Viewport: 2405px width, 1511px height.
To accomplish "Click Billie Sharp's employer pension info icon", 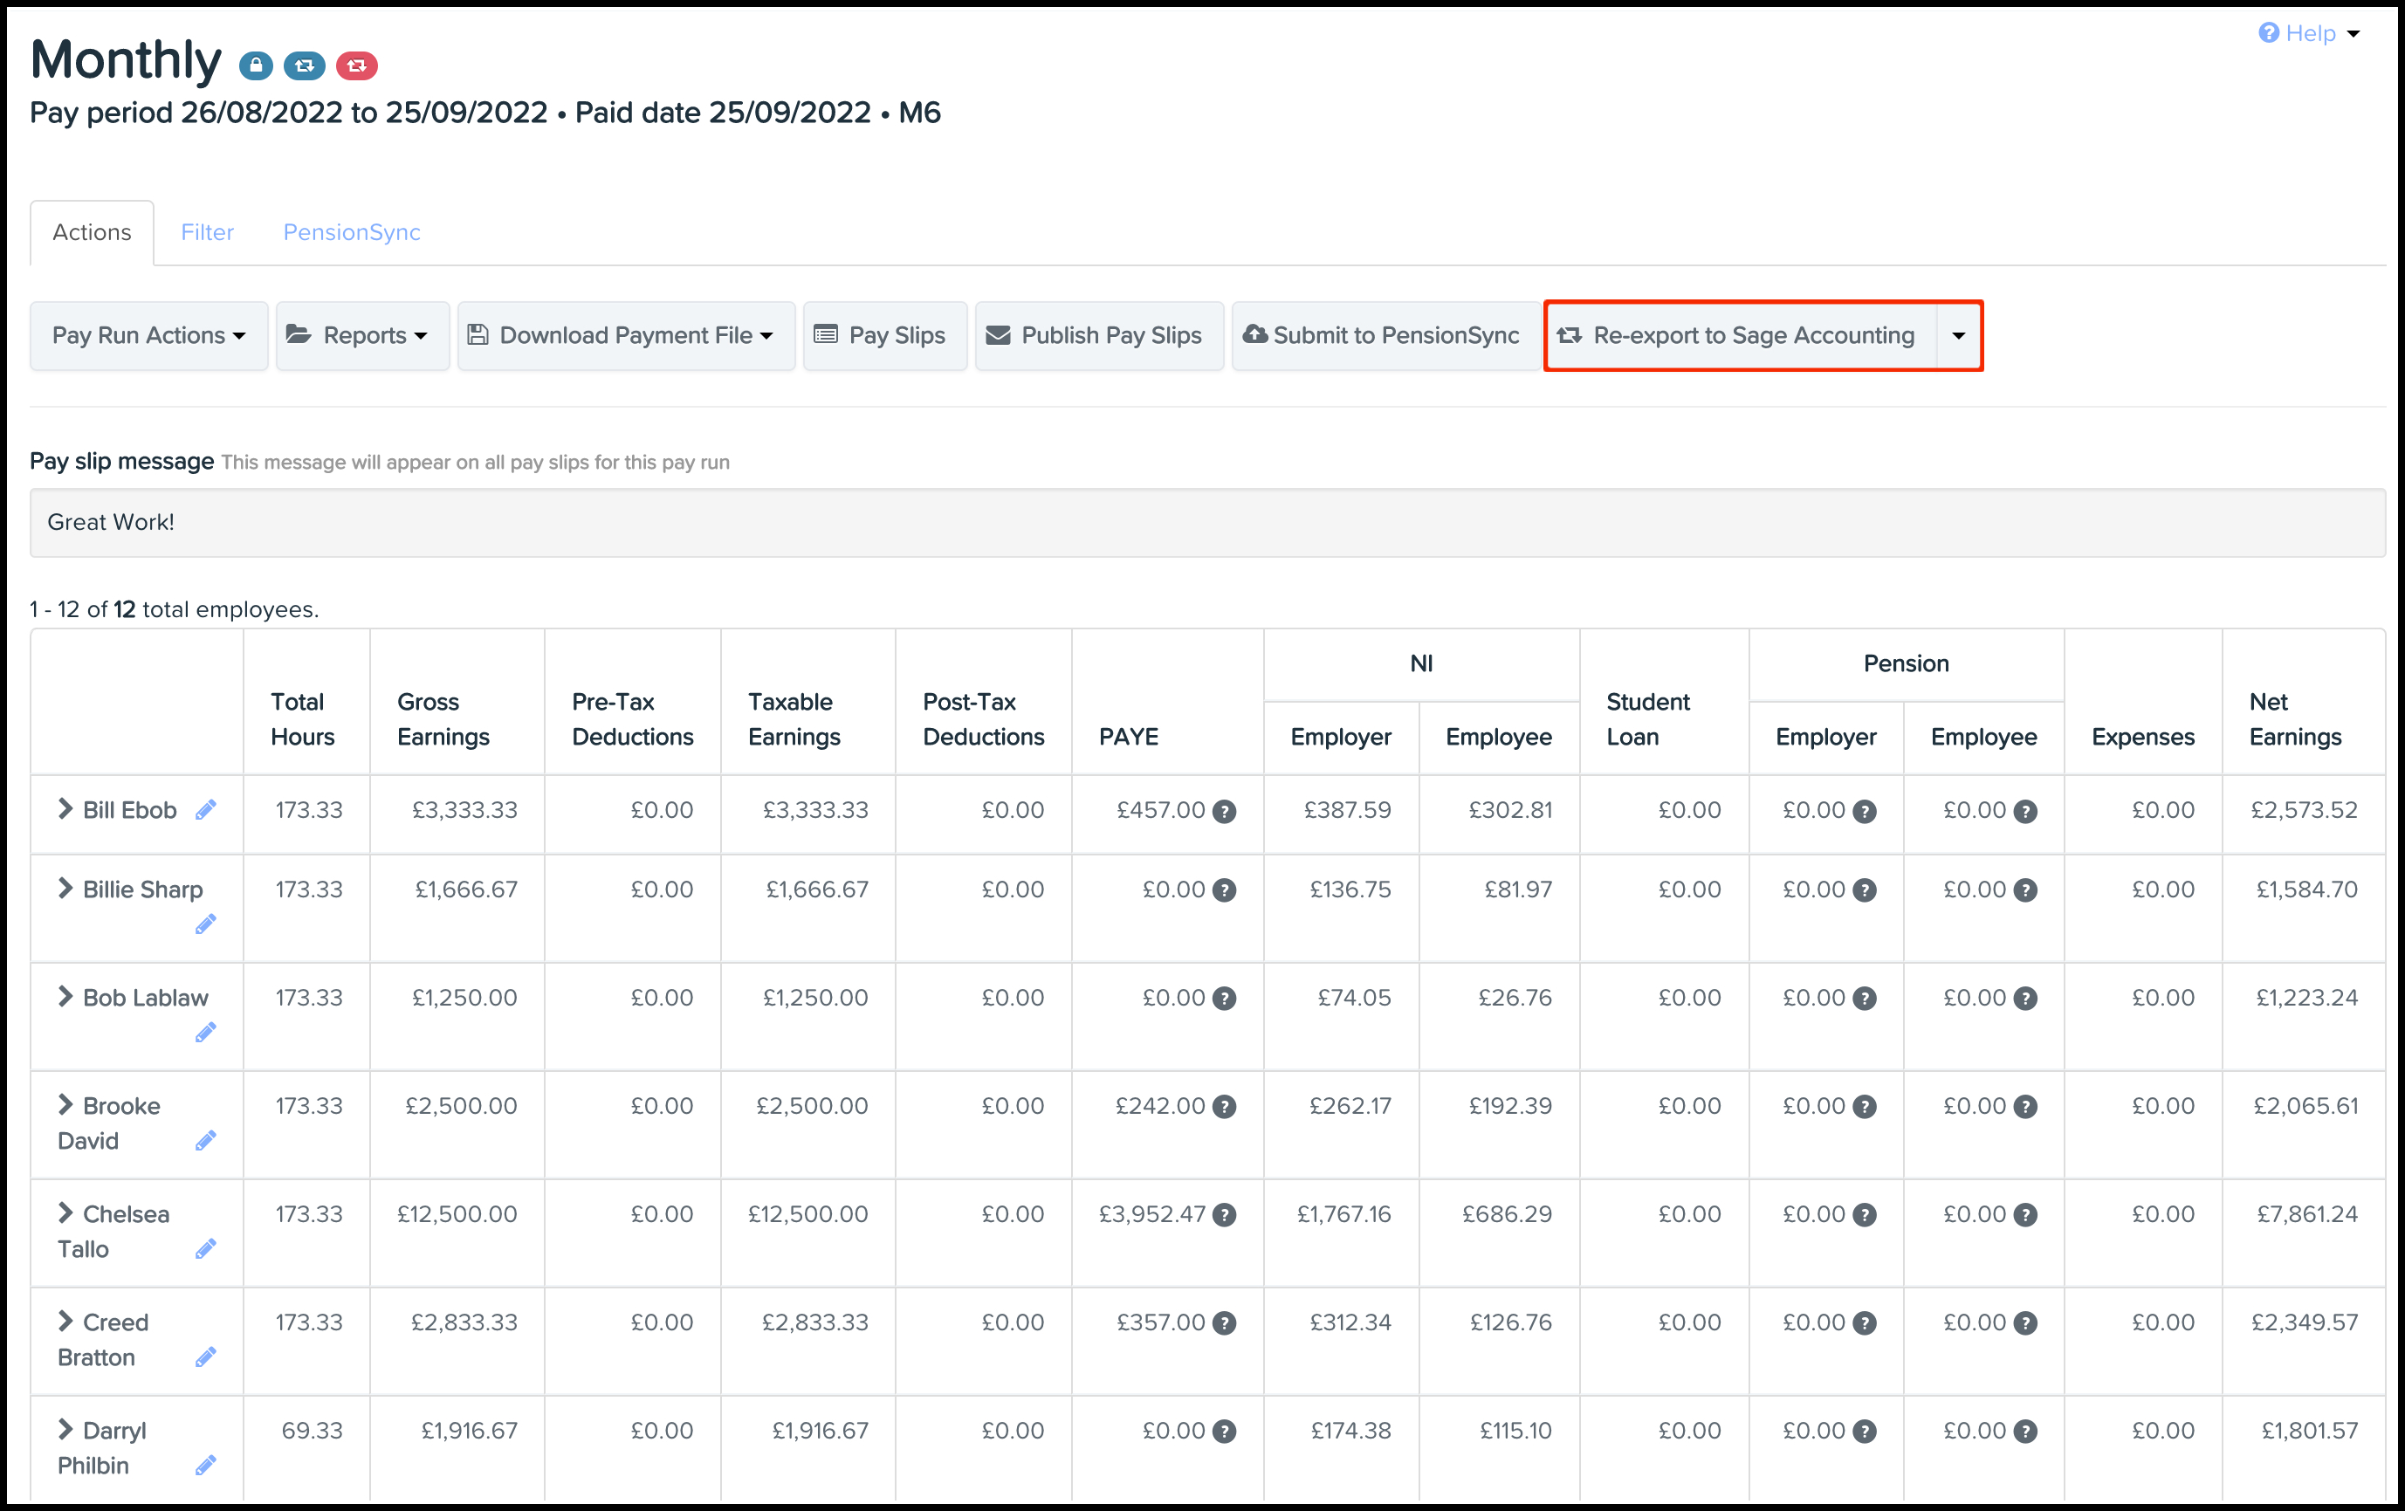I will (x=1866, y=889).
